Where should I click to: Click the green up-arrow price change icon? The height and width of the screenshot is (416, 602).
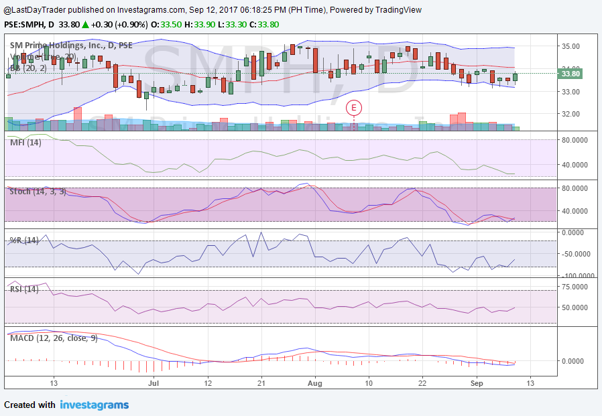(85, 25)
